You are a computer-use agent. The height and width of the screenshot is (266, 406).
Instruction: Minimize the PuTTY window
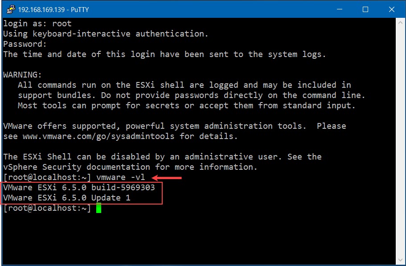tap(340, 9)
